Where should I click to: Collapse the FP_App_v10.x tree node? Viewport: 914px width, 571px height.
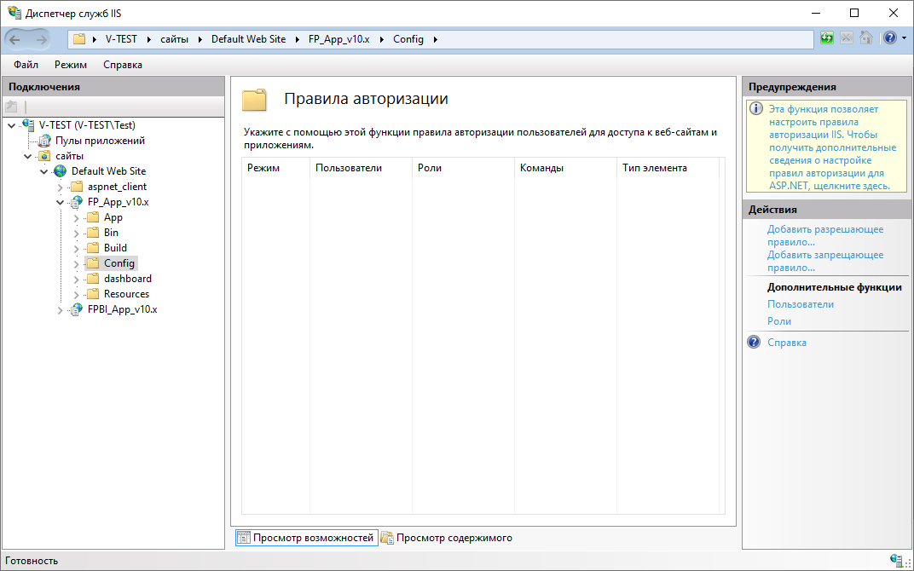[60, 202]
